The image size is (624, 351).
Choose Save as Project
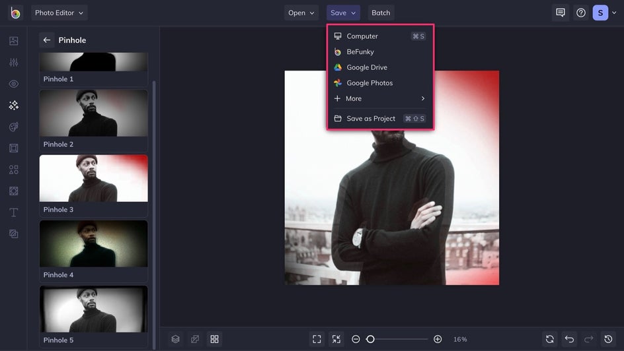click(x=379, y=118)
